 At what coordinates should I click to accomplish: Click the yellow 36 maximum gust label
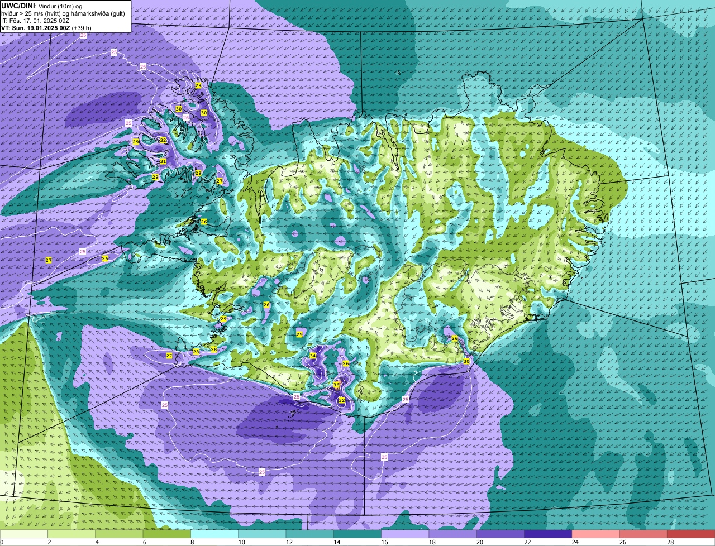click(336, 385)
